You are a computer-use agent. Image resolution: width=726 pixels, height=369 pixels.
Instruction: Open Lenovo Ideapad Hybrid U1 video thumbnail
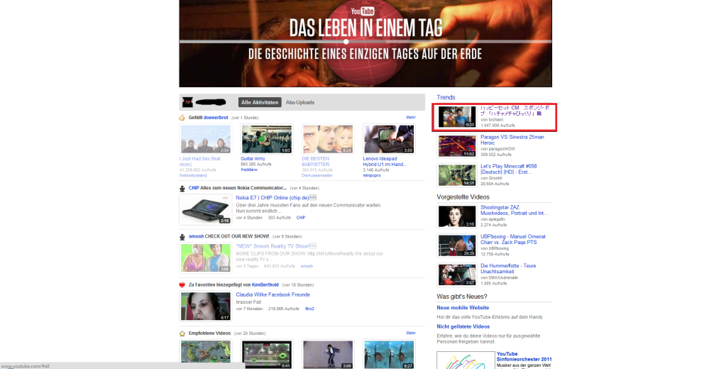click(x=389, y=139)
